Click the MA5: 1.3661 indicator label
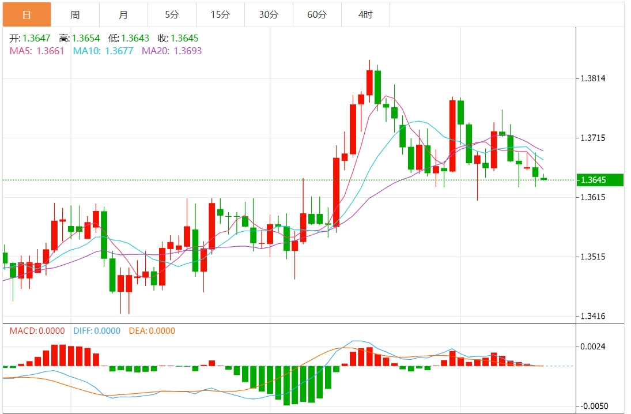This screenshot has height=414, width=631. pyautogui.click(x=37, y=51)
